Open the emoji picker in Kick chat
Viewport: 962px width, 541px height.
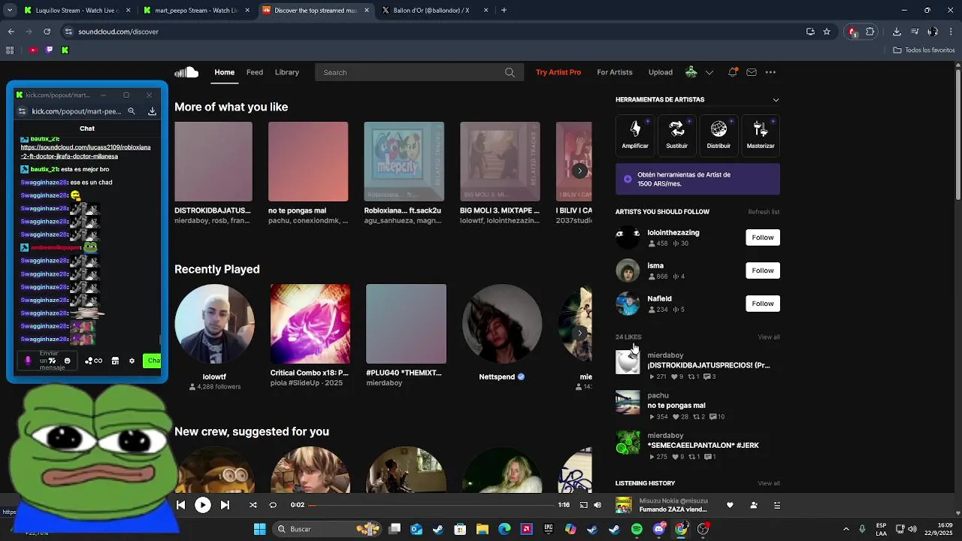pyautogui.click(x=67, y=361)
